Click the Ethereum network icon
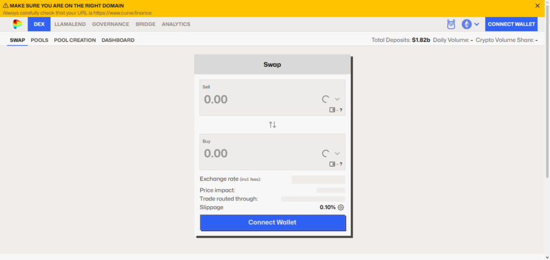Image resolution: width=550 pixels, height=260 pixels. 467,24
